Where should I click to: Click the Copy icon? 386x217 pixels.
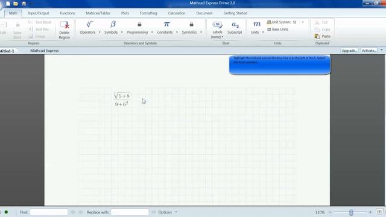(317, 30)
